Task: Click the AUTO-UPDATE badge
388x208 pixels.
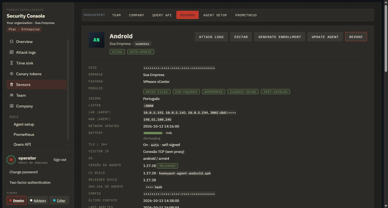Action: tap(141, 52)
